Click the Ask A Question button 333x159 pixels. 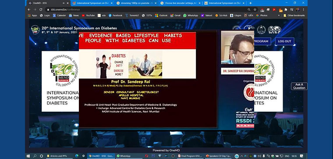(x=299, y=86)
